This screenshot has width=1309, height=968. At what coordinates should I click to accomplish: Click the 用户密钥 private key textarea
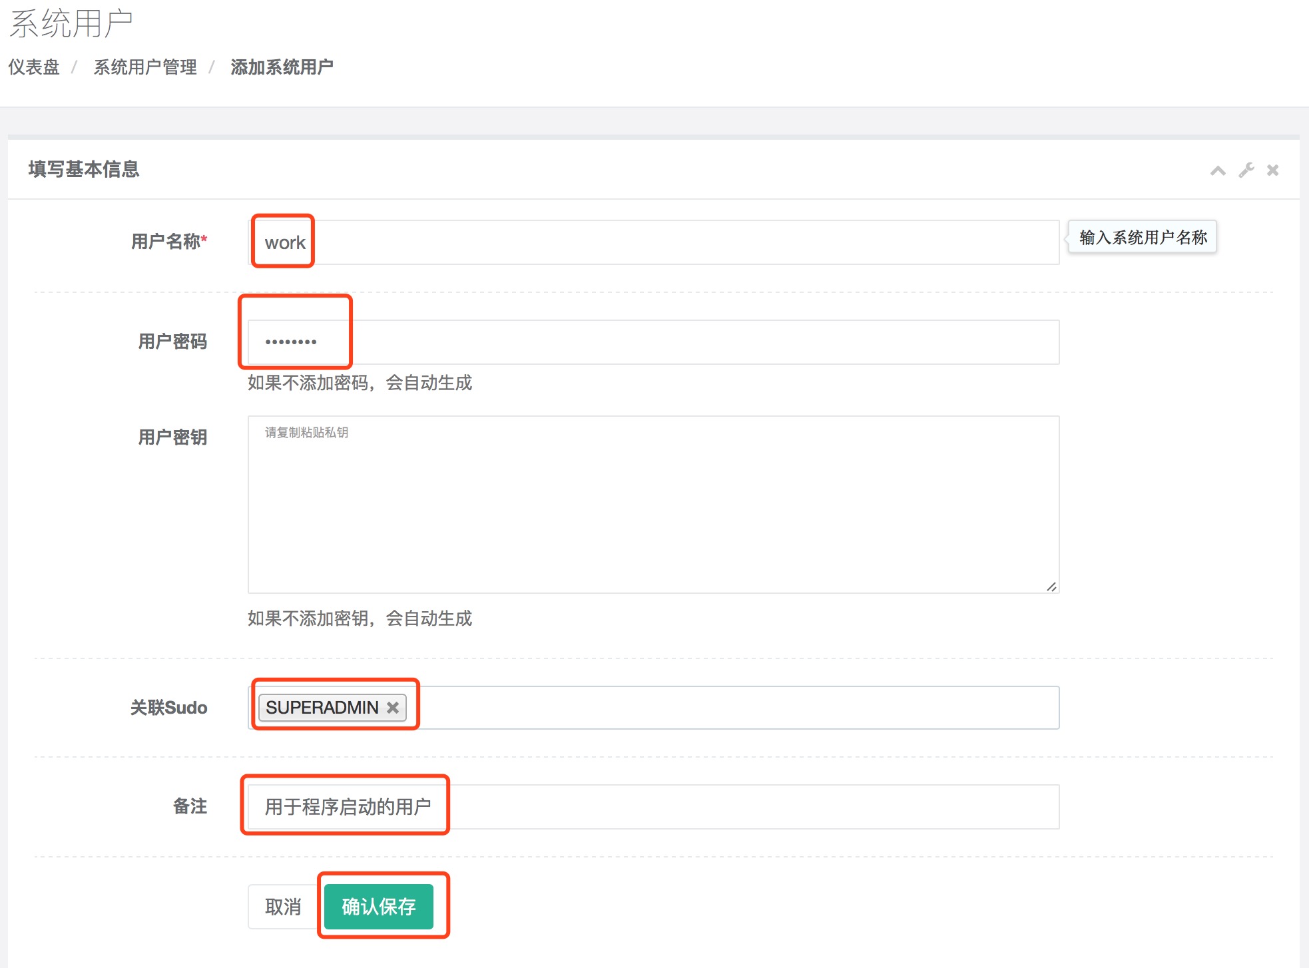coord(653,504)
